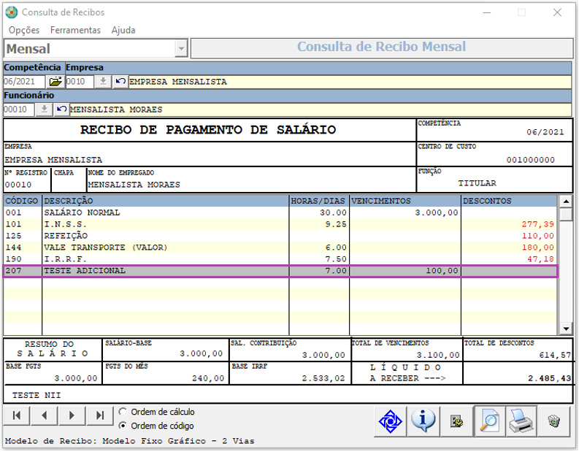Click the HORAS/DIAS column header
Screen dimensions: 579x452
click(319, 201)
